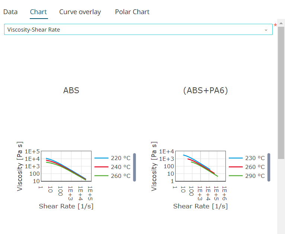Hide the red 260 °C ABS+PA6 legend entry
The width and height of the screenshot is (285, 234).
pos(247,167)
